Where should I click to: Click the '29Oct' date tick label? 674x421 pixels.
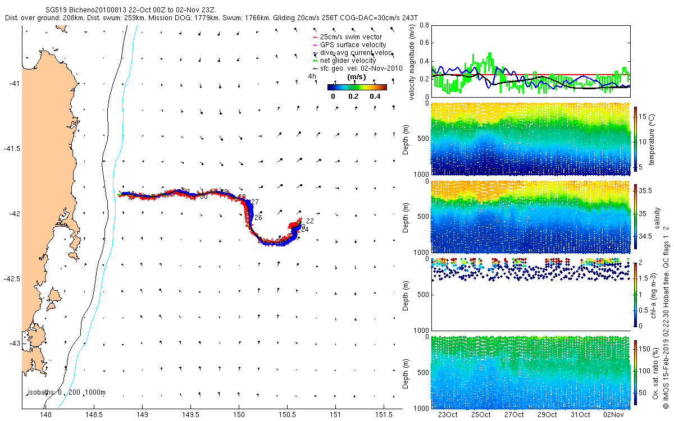(x=547, y=414)
